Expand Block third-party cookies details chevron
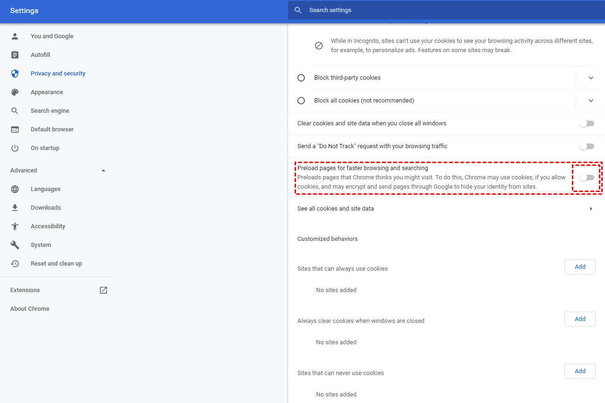Screen dimensions: 605x403 point(591,78)
